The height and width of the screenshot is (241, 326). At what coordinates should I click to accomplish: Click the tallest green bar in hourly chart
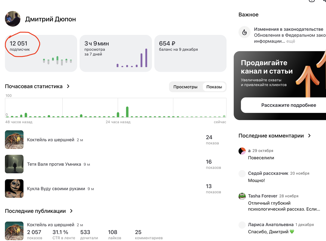point(127,112)
